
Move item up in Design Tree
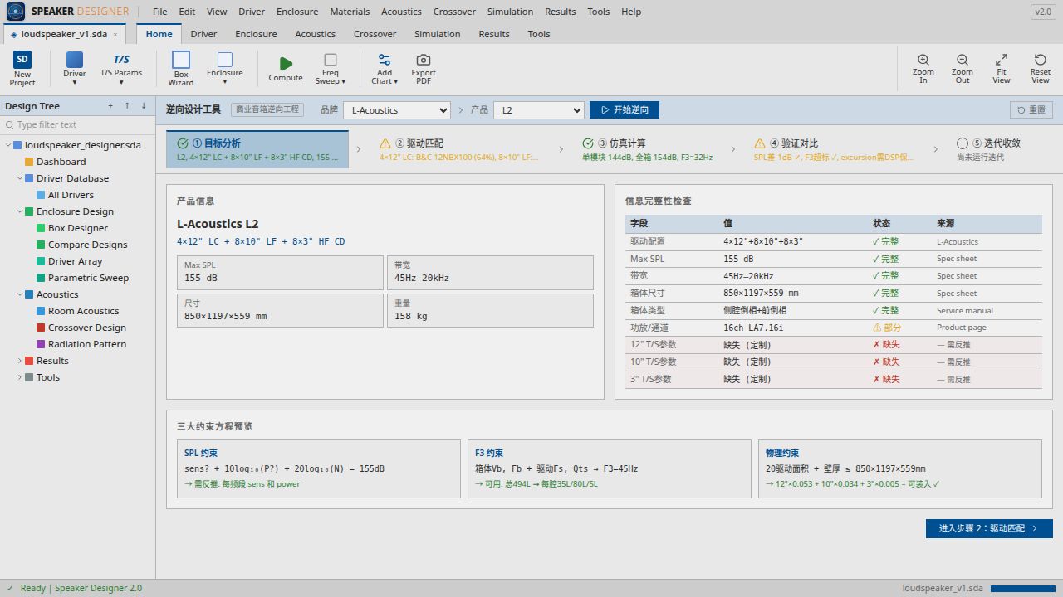pos(127,106)
